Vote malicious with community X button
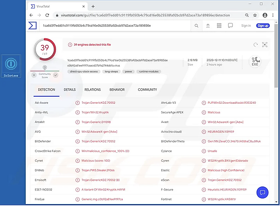Image resolution: width=280 pixels, height=206 pixels. [x=34, y=75]
